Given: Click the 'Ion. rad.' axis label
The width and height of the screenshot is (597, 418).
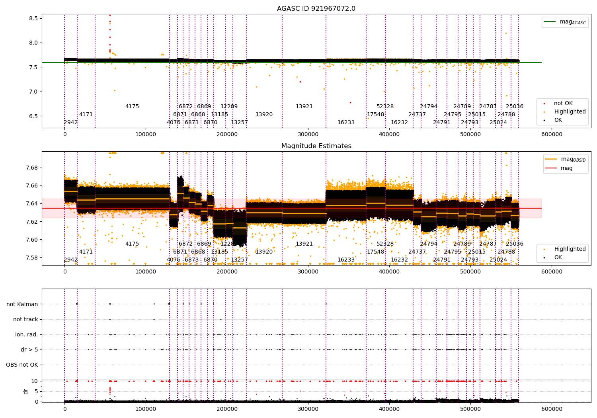Looking at the screenshot, I should tap(27, 334).
